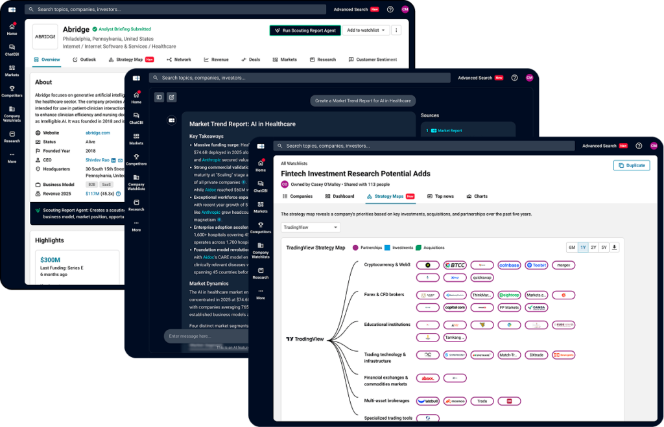Viewport: 664px width, 427px height.
Task: Open Competitors in the Abridge window sidebar
Action: coord(12,91)
